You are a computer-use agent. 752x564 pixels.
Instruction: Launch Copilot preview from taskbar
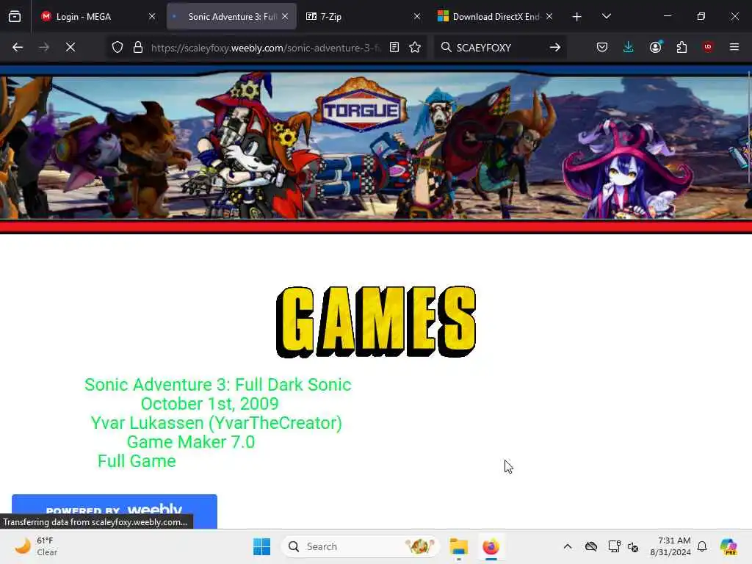point(728,546)
